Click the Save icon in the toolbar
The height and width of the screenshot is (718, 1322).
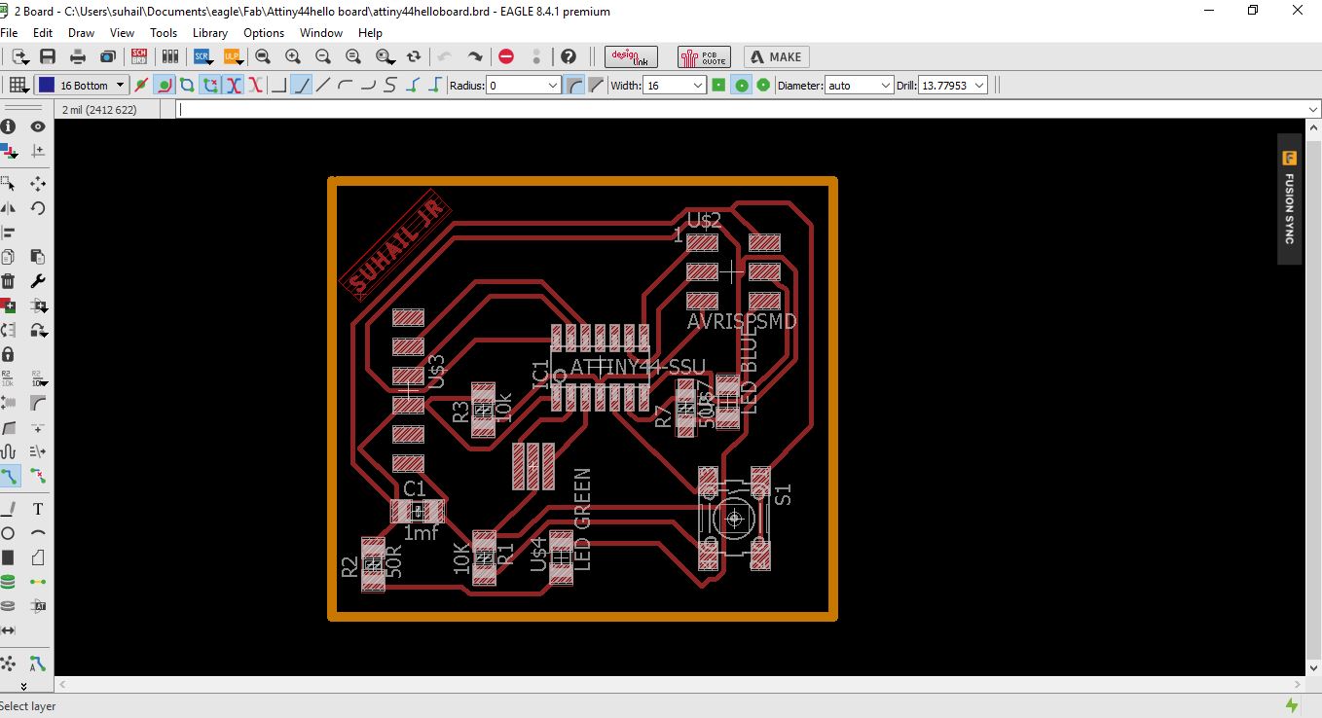coord(47,57)
